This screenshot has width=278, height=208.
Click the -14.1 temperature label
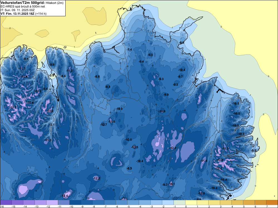[x=172, y=184]
